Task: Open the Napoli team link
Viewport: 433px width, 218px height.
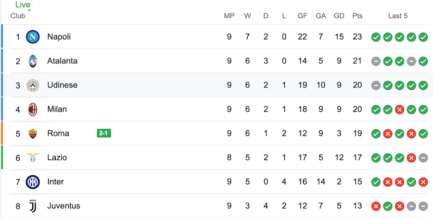Action: click(x=59, y=37)
